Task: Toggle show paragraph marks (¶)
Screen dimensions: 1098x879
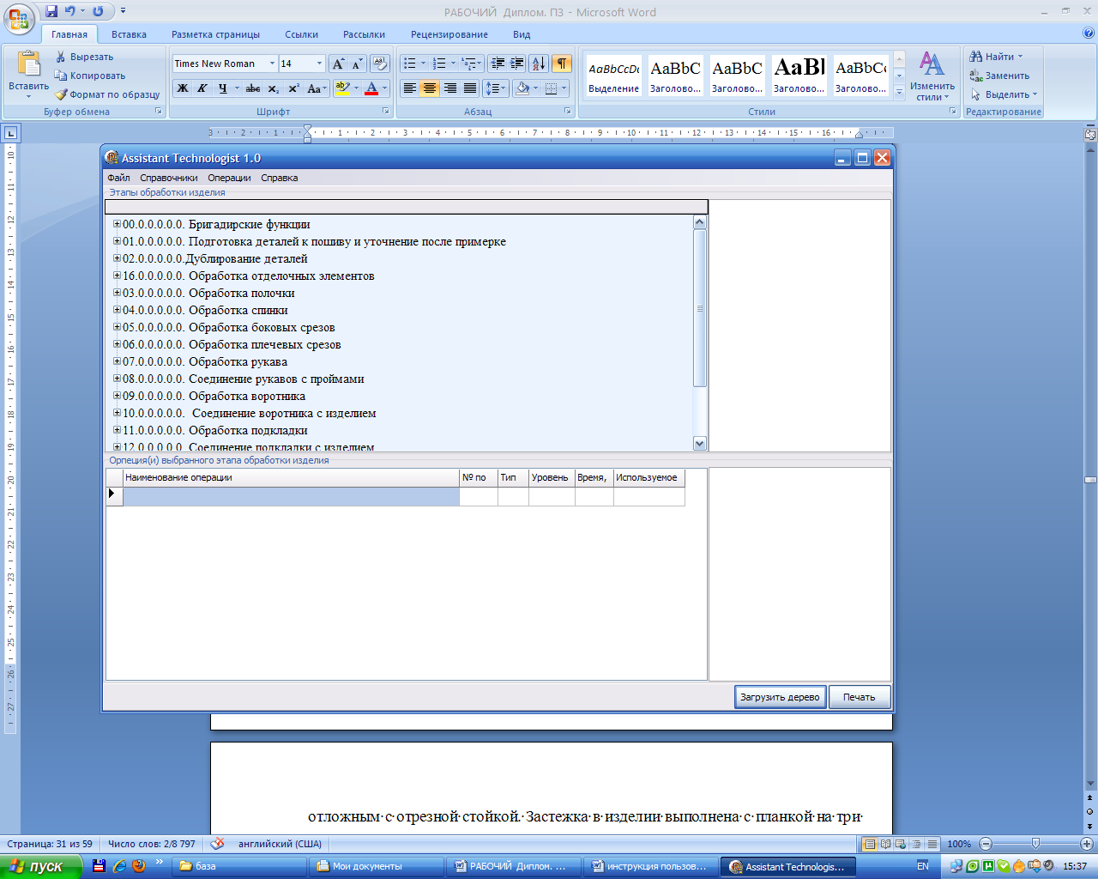Action: click(x=562, y=64)
